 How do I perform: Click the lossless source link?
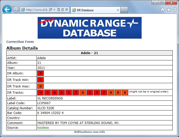click(43, 128)
